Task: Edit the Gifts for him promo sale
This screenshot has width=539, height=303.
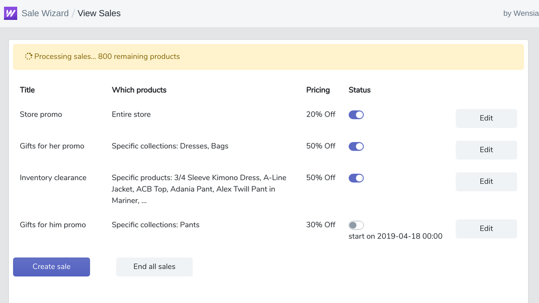Action: 486,229
